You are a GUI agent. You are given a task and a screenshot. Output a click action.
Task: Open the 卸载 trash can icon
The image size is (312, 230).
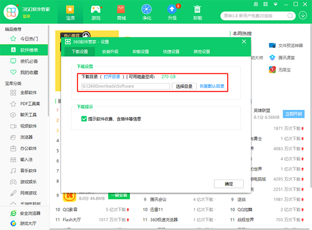point(198,9)
